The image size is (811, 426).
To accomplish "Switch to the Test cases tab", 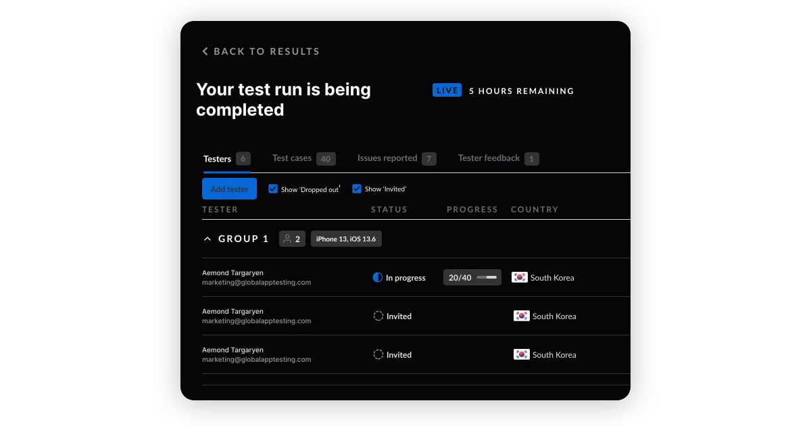I will click(x=292, y=158).
